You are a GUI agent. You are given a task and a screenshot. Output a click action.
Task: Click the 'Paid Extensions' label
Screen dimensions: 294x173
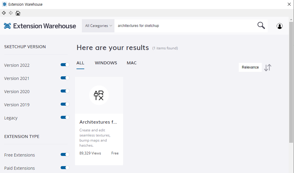pos(19,168)
